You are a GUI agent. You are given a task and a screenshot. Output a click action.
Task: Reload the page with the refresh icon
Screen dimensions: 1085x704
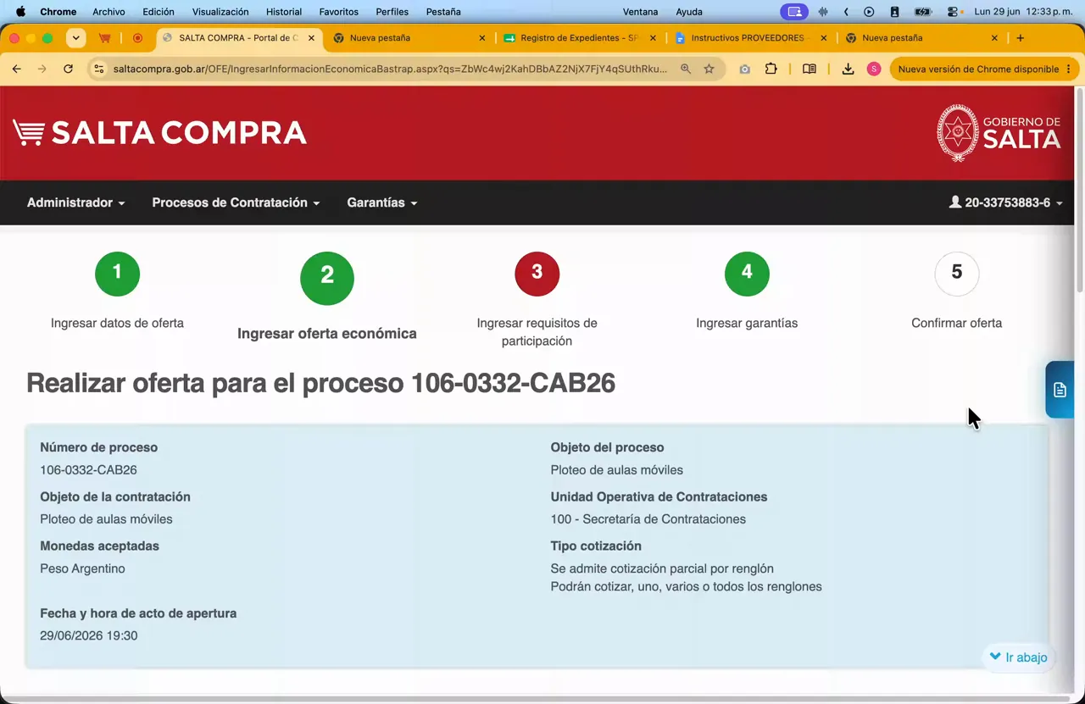(x=68, y=69)
